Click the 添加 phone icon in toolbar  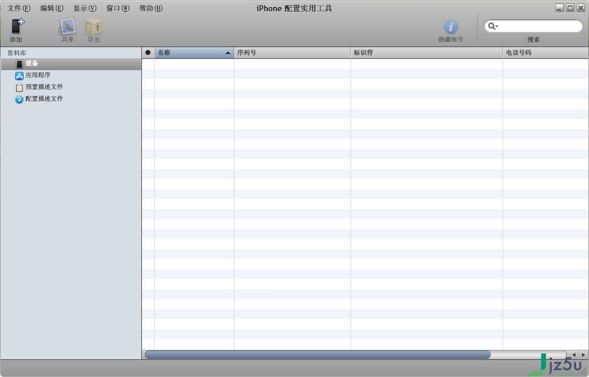[x=16, y=27]
